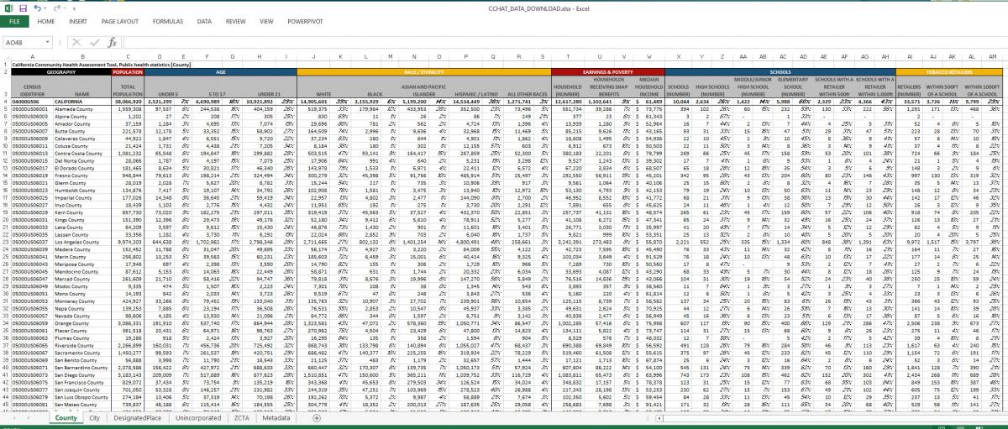Viewport: 1008px width, 429px height.
Task: Switch to the Unincorporated sheet tab
Action: pos(199,417)
